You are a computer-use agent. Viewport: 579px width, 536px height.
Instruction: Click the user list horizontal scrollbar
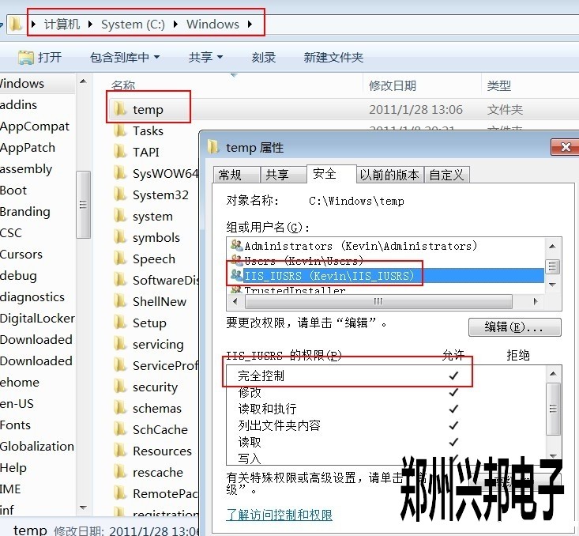pos(378,301)
